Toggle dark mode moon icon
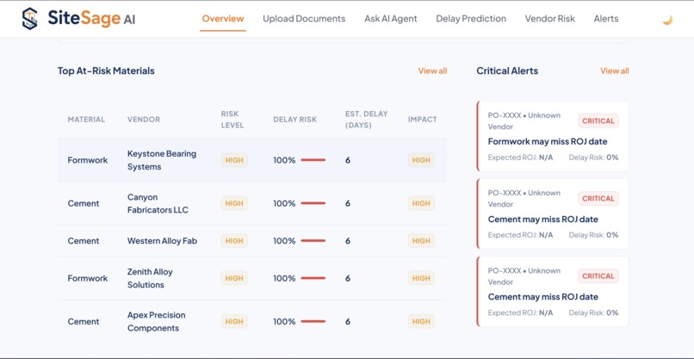 tap(667, 20)
